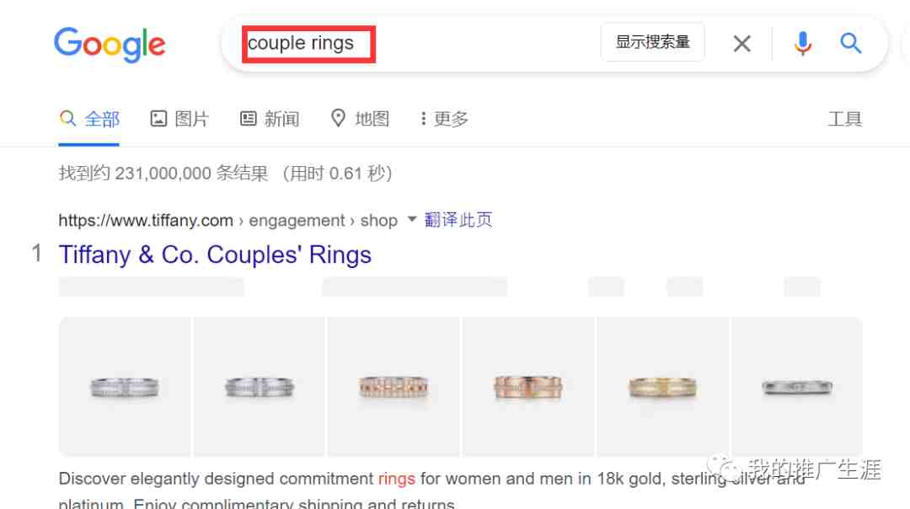
Task: Select the 全部 all results tab
Action: (89, 119)
